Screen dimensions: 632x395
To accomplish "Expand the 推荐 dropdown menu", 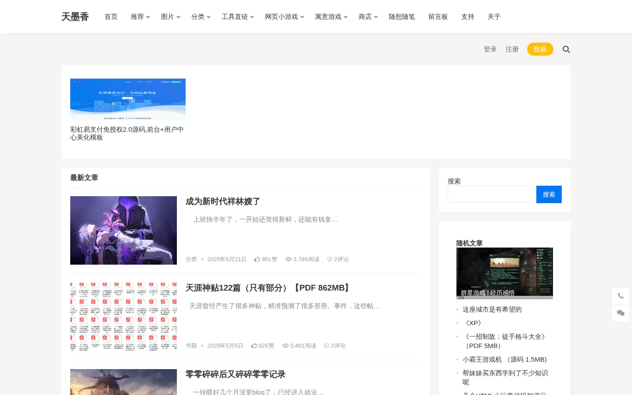I will [x=140, y=17].
